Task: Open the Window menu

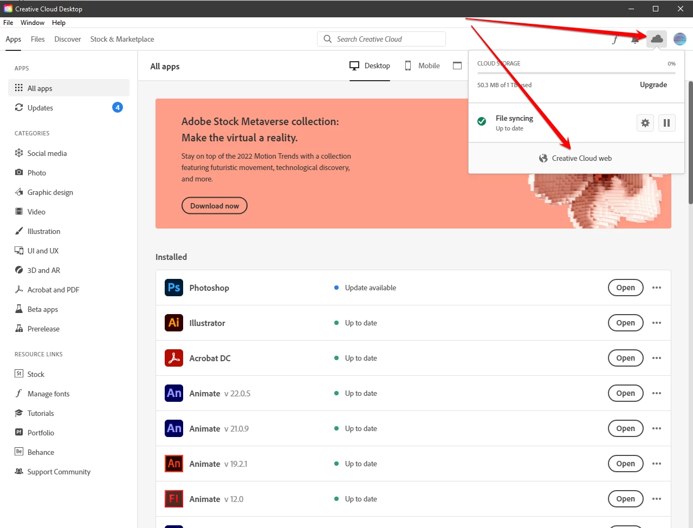Action: pyautogui.click(x=33, y=23)
